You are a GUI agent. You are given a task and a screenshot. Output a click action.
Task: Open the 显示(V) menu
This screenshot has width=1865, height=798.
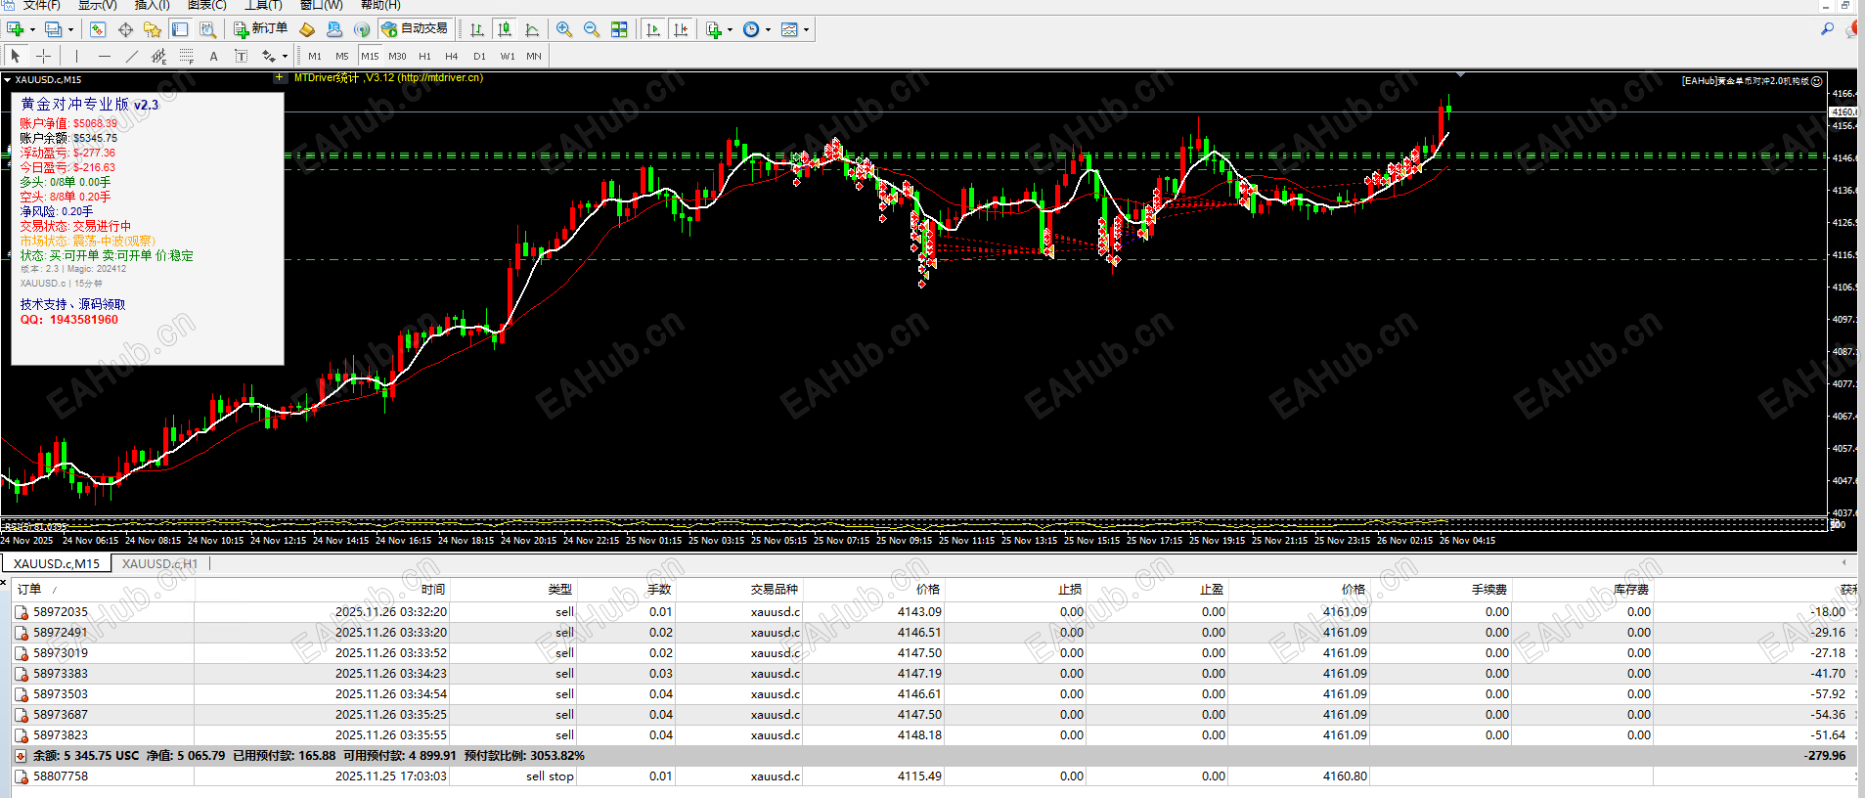click(x=98, y=5)
